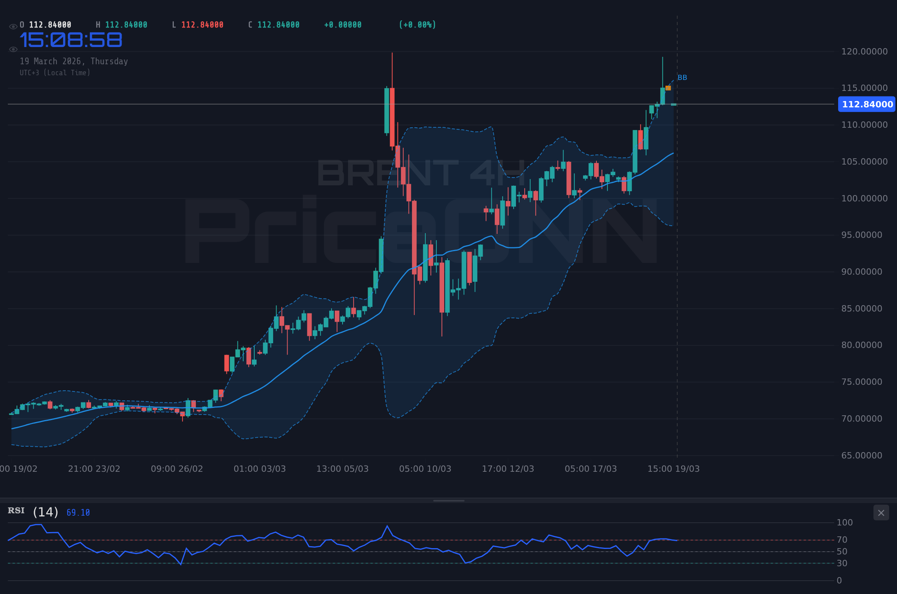Toggle visibility of the price series eye icon
The width and height of the screenshot is (897, 594).
pyautogui.click(x=13, y=25)
